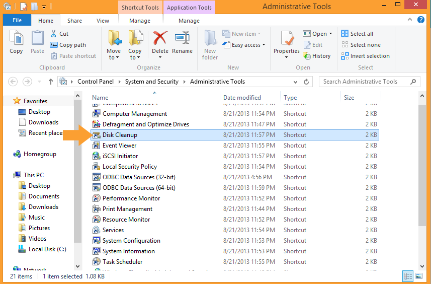
Task: Select ODBC Data Sources (32-bit)
Action: click(x=235, y=177)
